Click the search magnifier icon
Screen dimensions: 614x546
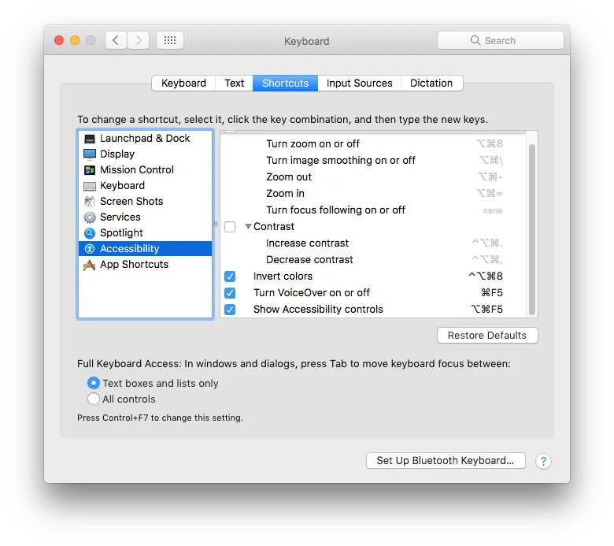tap(475, 40)
